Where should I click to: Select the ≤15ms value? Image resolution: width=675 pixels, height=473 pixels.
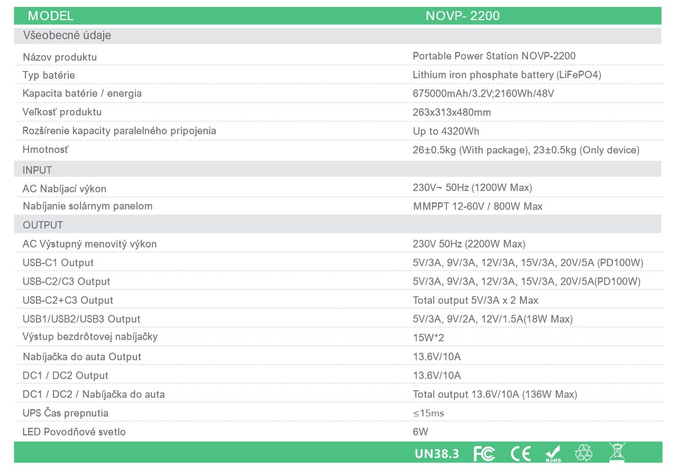click(428, 413)
